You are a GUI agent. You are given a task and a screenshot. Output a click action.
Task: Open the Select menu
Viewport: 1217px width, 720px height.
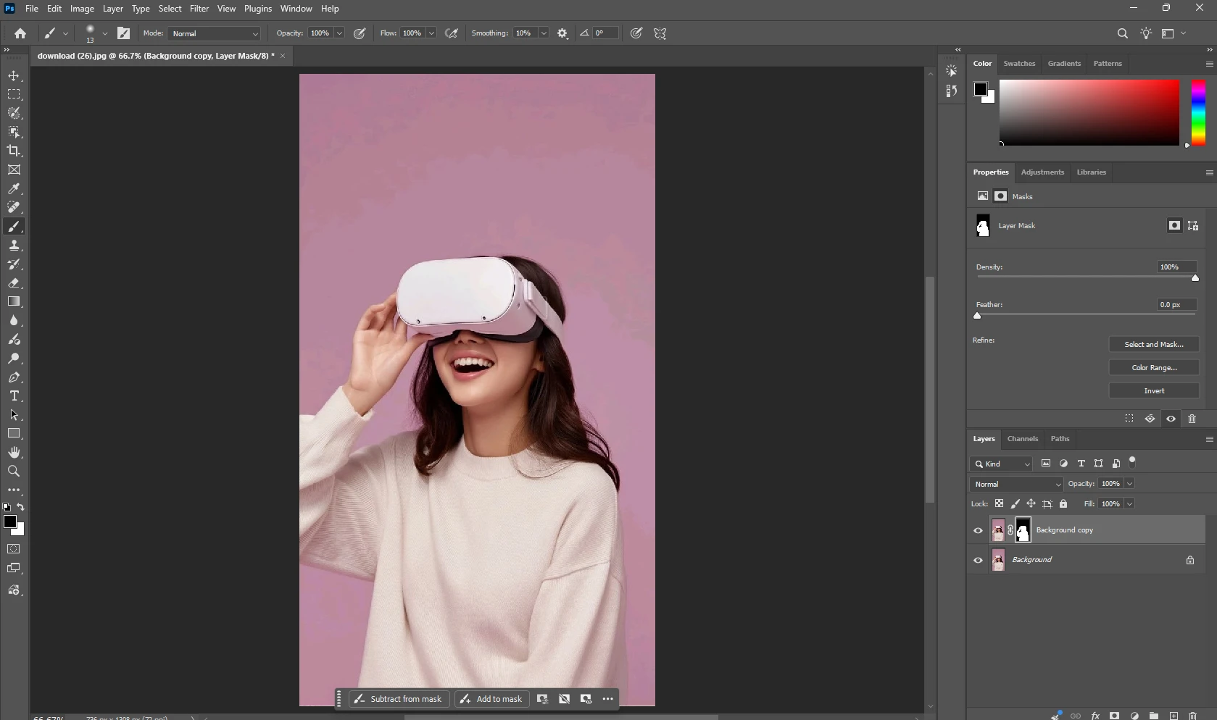170,9
